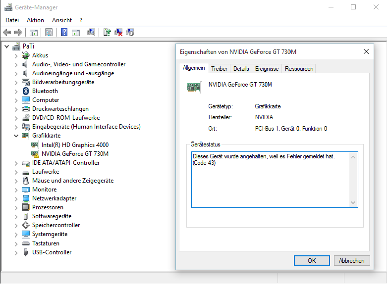The height and width of the screenshot is (286, 389).
Task: Expand the Softwaregeräte category
Action: (16, 217)
